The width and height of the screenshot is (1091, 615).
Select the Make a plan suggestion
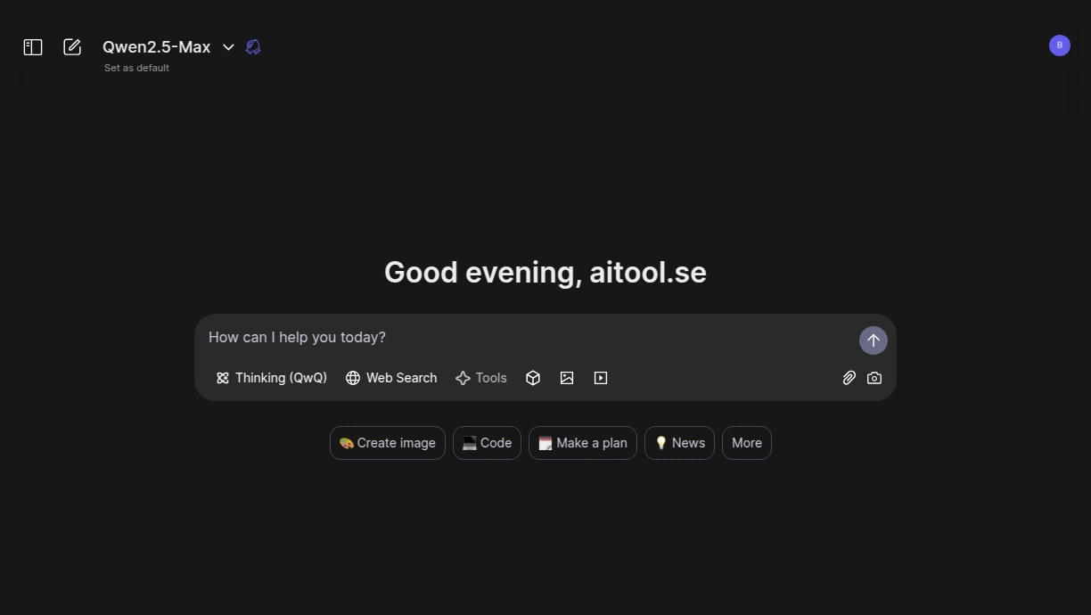tap(583, 443)
